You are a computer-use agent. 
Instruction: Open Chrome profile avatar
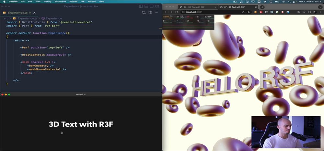click(315, 12)
